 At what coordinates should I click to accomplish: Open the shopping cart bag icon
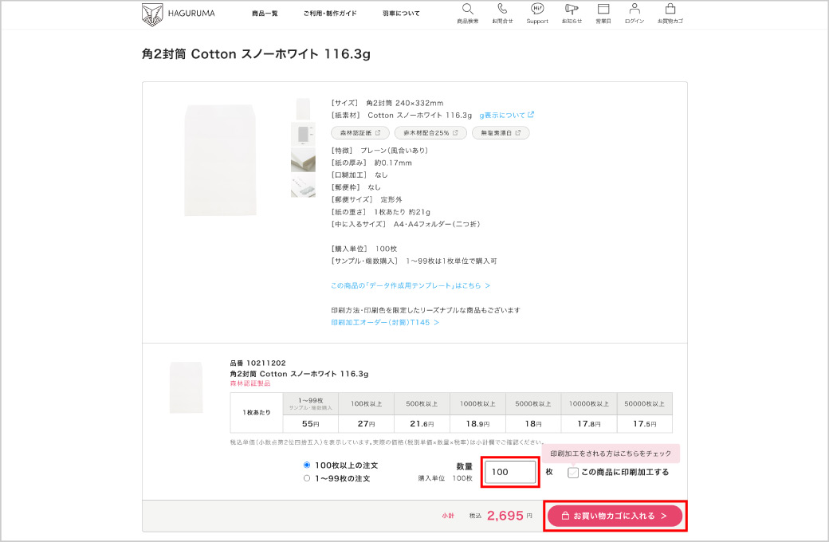670,10
